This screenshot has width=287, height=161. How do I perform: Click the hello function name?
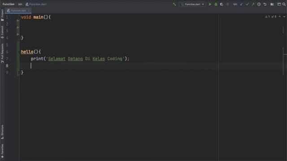point(27,52)
